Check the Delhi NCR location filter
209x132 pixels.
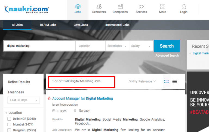coord(9,119)
